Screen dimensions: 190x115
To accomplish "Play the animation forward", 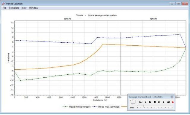I will tap(164, 102).
